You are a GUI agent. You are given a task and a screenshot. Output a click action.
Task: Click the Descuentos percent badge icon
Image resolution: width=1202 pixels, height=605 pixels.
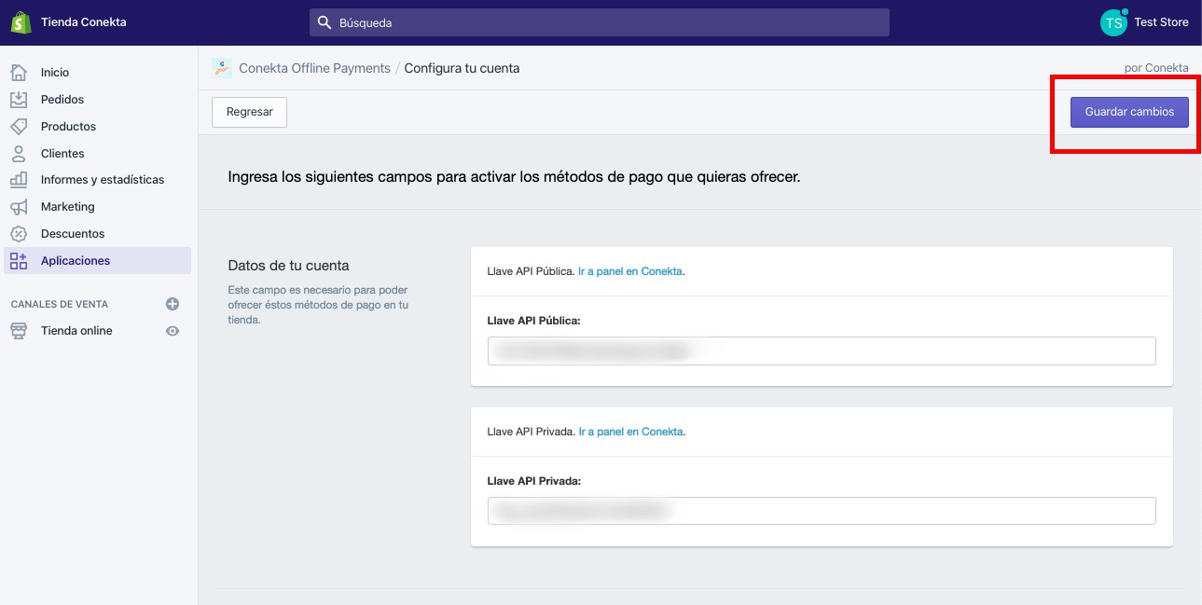click(x=19, y=234)
